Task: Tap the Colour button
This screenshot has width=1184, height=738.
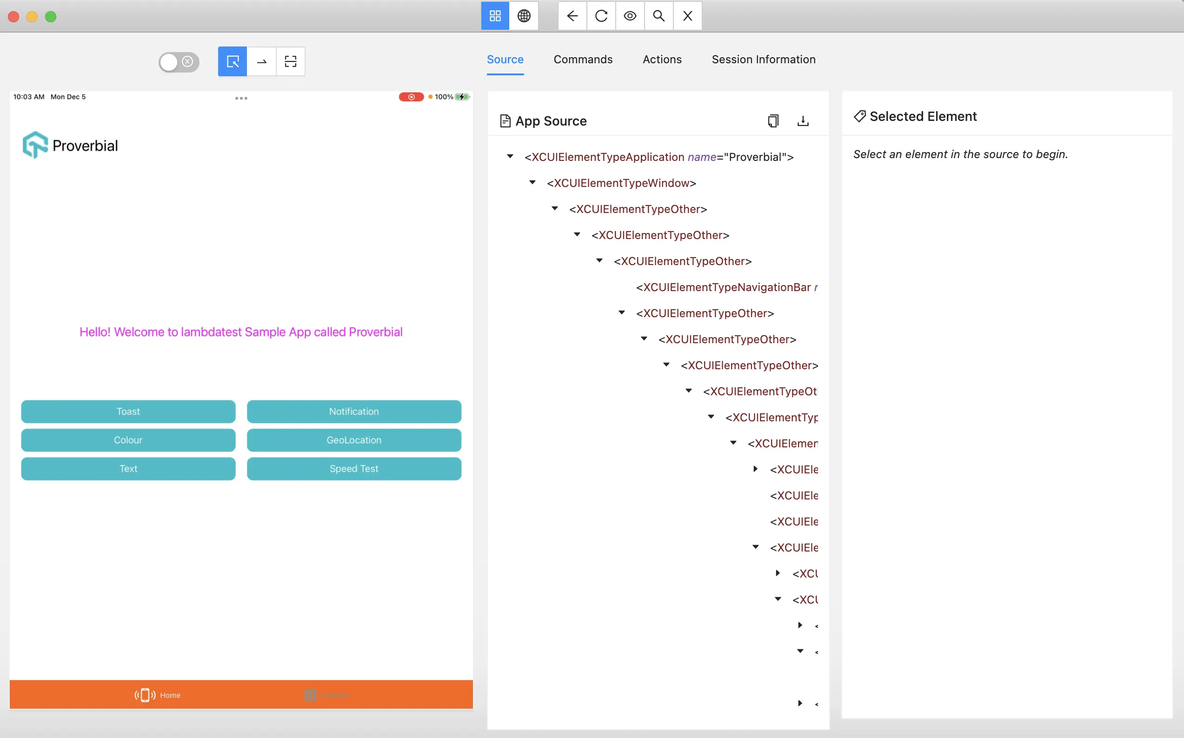Action: tap(128, 440)
